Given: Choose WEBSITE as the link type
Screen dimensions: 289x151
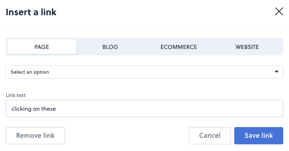Looking at the screenshot, I should (x=247, y=47).
